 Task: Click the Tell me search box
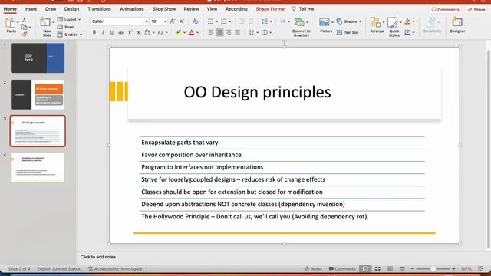[x=303, y=9]
